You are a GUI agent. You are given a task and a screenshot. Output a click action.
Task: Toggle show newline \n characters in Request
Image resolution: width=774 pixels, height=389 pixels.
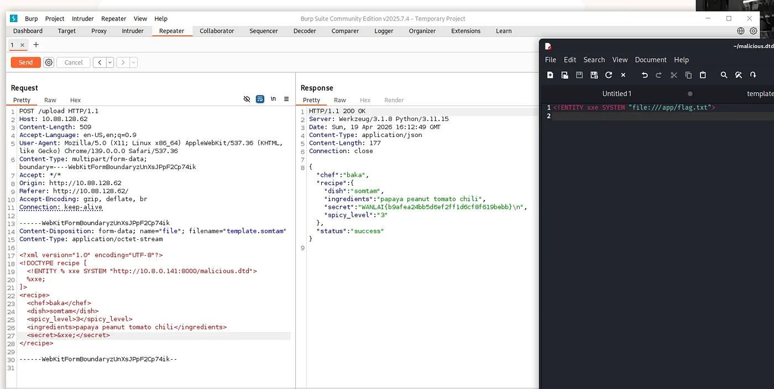click(x=273, y=99)
